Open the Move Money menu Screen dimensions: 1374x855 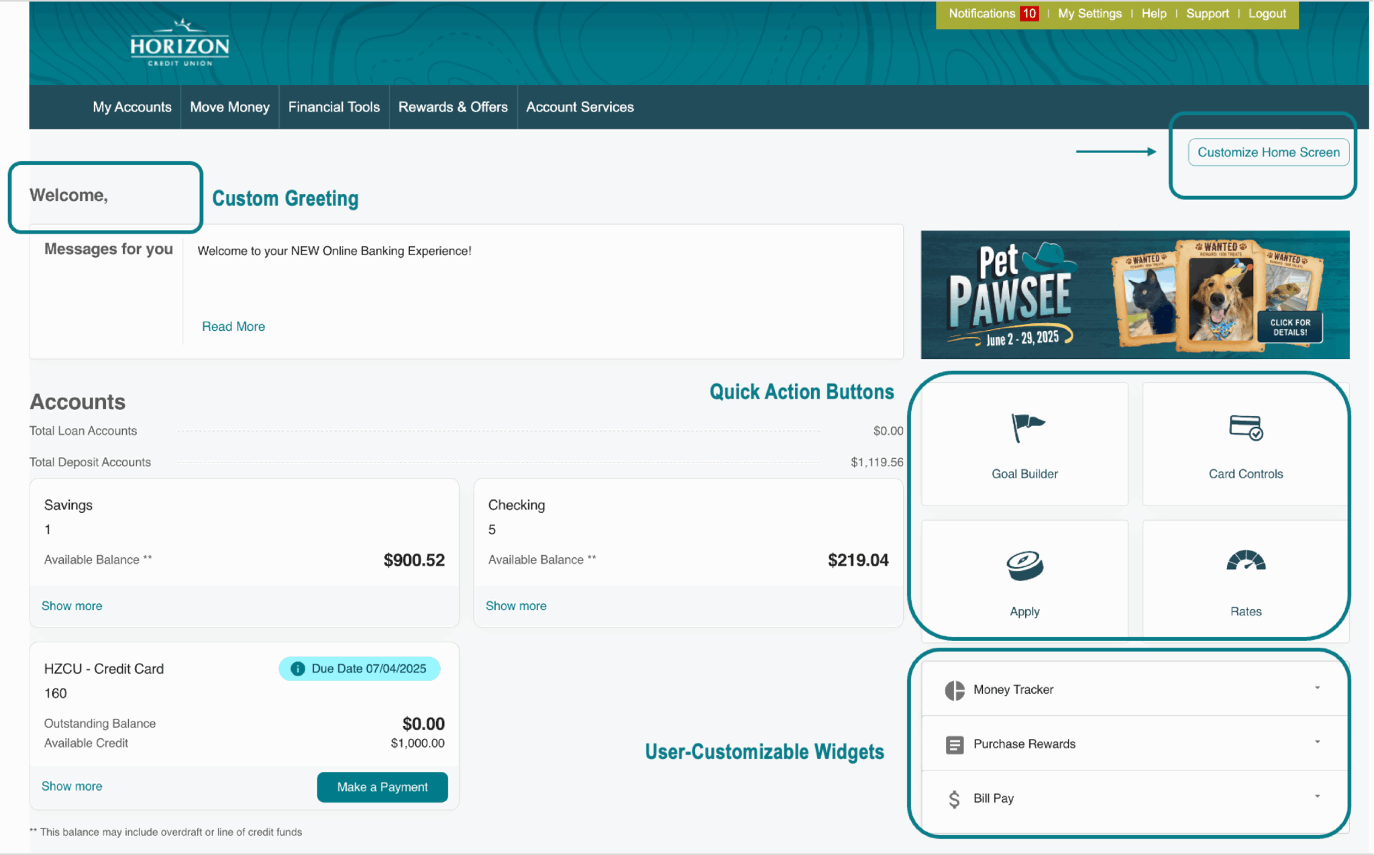(229, 107)
